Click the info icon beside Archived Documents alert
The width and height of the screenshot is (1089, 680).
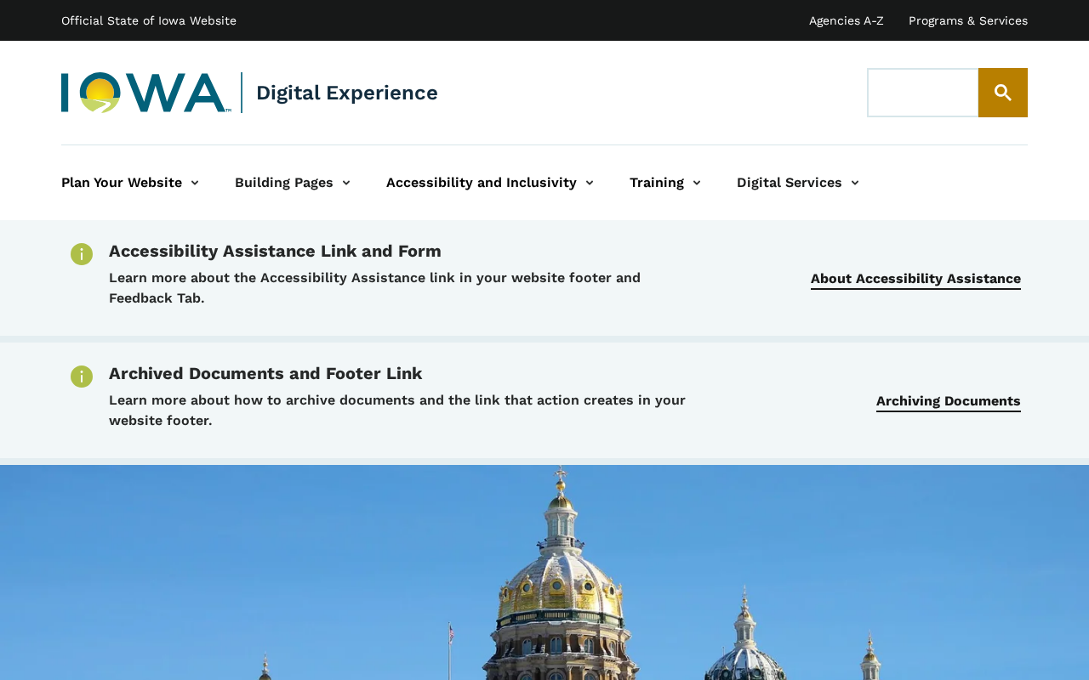(82, 377)
